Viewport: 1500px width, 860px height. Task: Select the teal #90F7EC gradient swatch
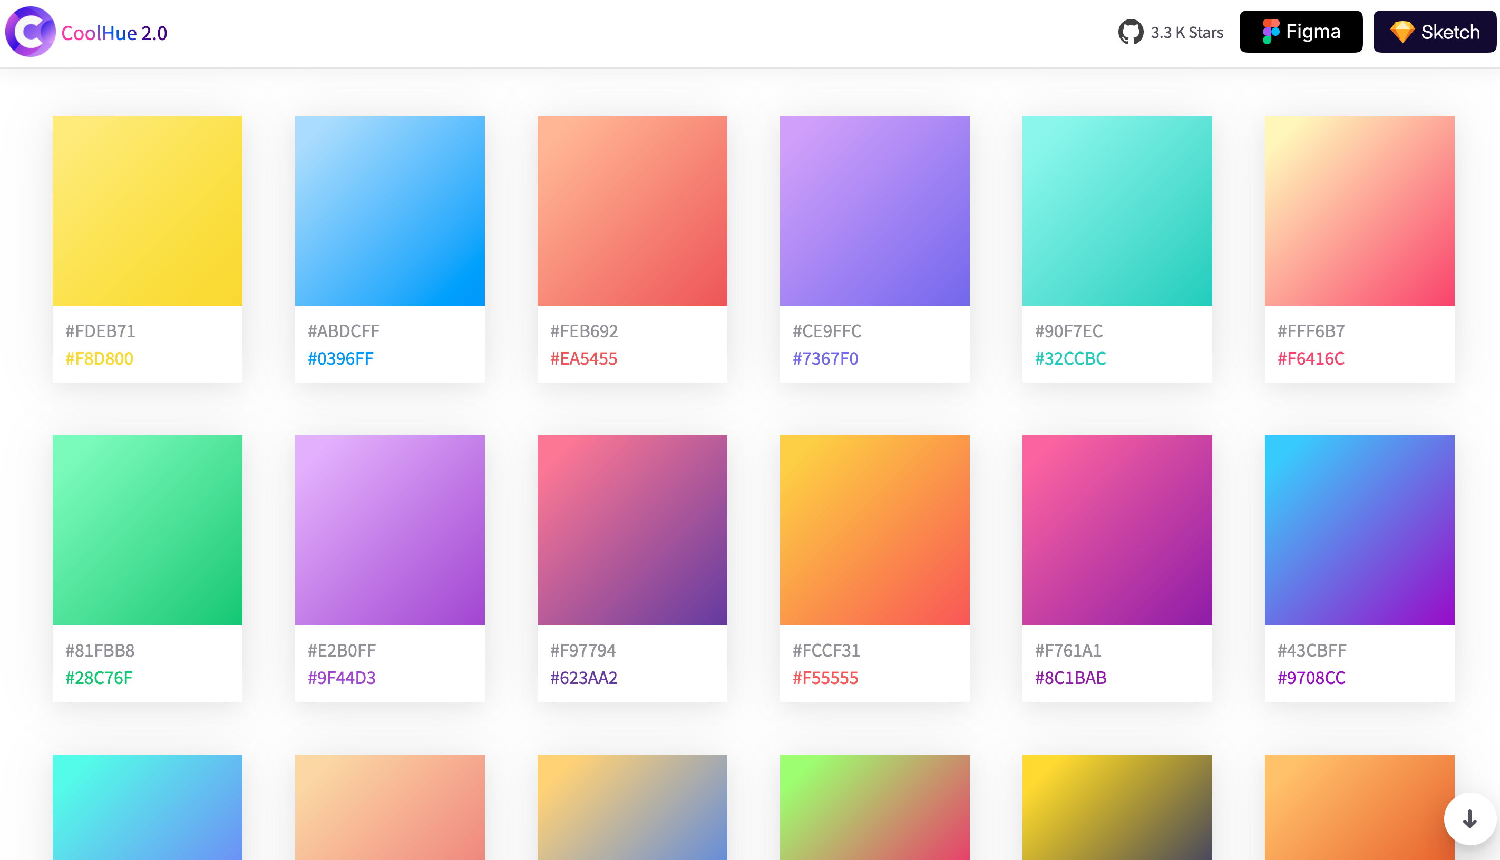[1117, 211]
